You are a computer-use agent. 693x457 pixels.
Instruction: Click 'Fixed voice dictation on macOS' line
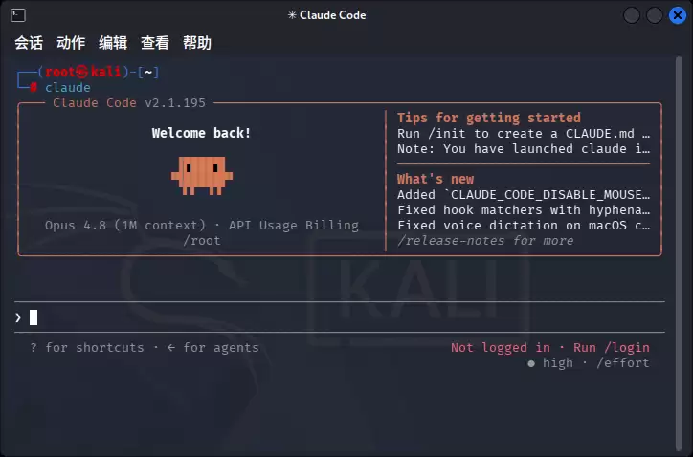pos(524,226)
